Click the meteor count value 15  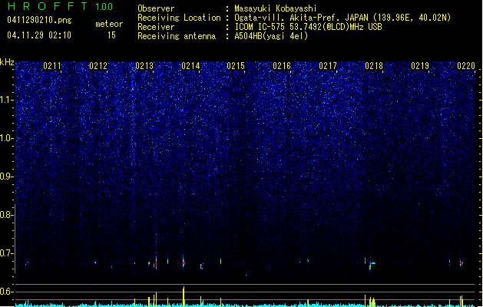[111, 35]
